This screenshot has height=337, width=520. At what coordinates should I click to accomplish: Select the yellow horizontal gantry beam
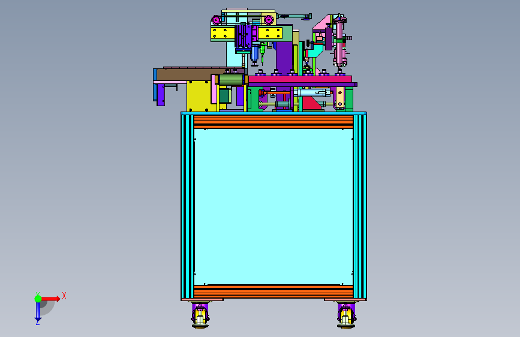pos(247,33)
